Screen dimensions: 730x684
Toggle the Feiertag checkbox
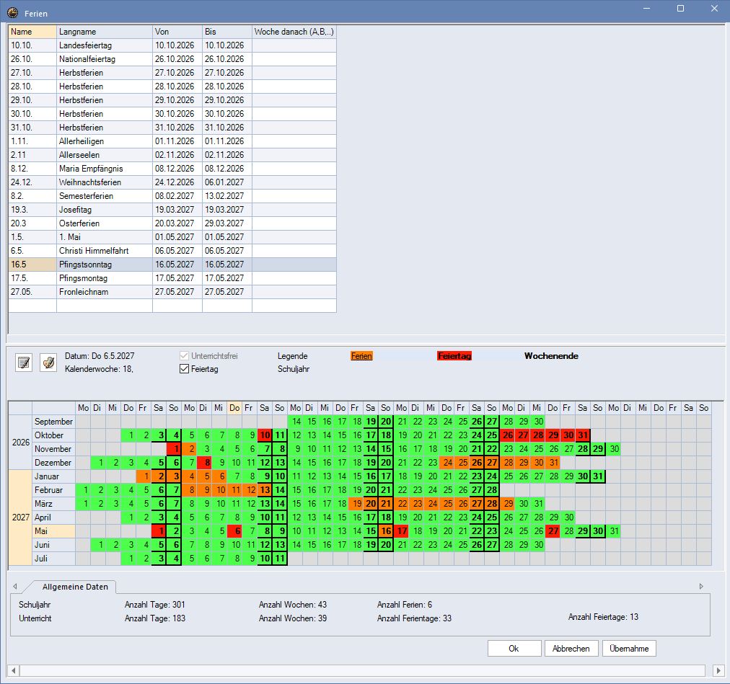tap(185, 369)
